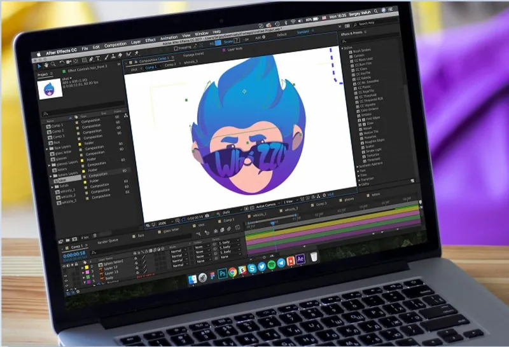Select the Default workspace

click(x=281, y=35)
